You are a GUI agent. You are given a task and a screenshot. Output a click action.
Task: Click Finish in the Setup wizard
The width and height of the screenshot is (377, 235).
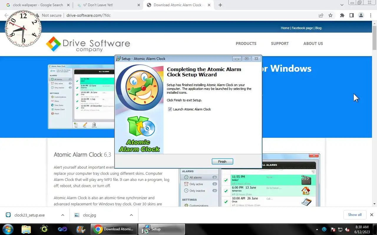(222, 162)
